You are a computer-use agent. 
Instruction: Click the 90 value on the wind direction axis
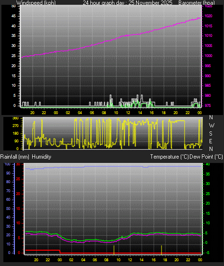[x=16, y=141]
